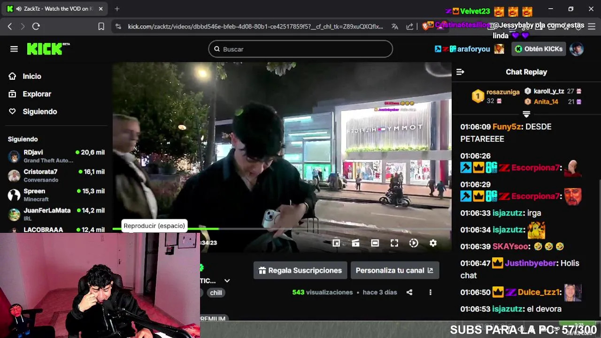Image resolution: width=601 pixels, height=338 pixels.
Task: Open Explorar in the sidebar
Action: pyautogui.click(x=37, y=94)
